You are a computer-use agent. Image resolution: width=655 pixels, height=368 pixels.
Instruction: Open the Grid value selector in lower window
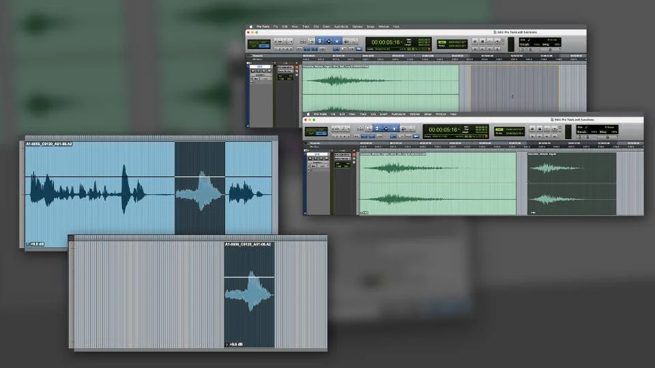[514, 129]
